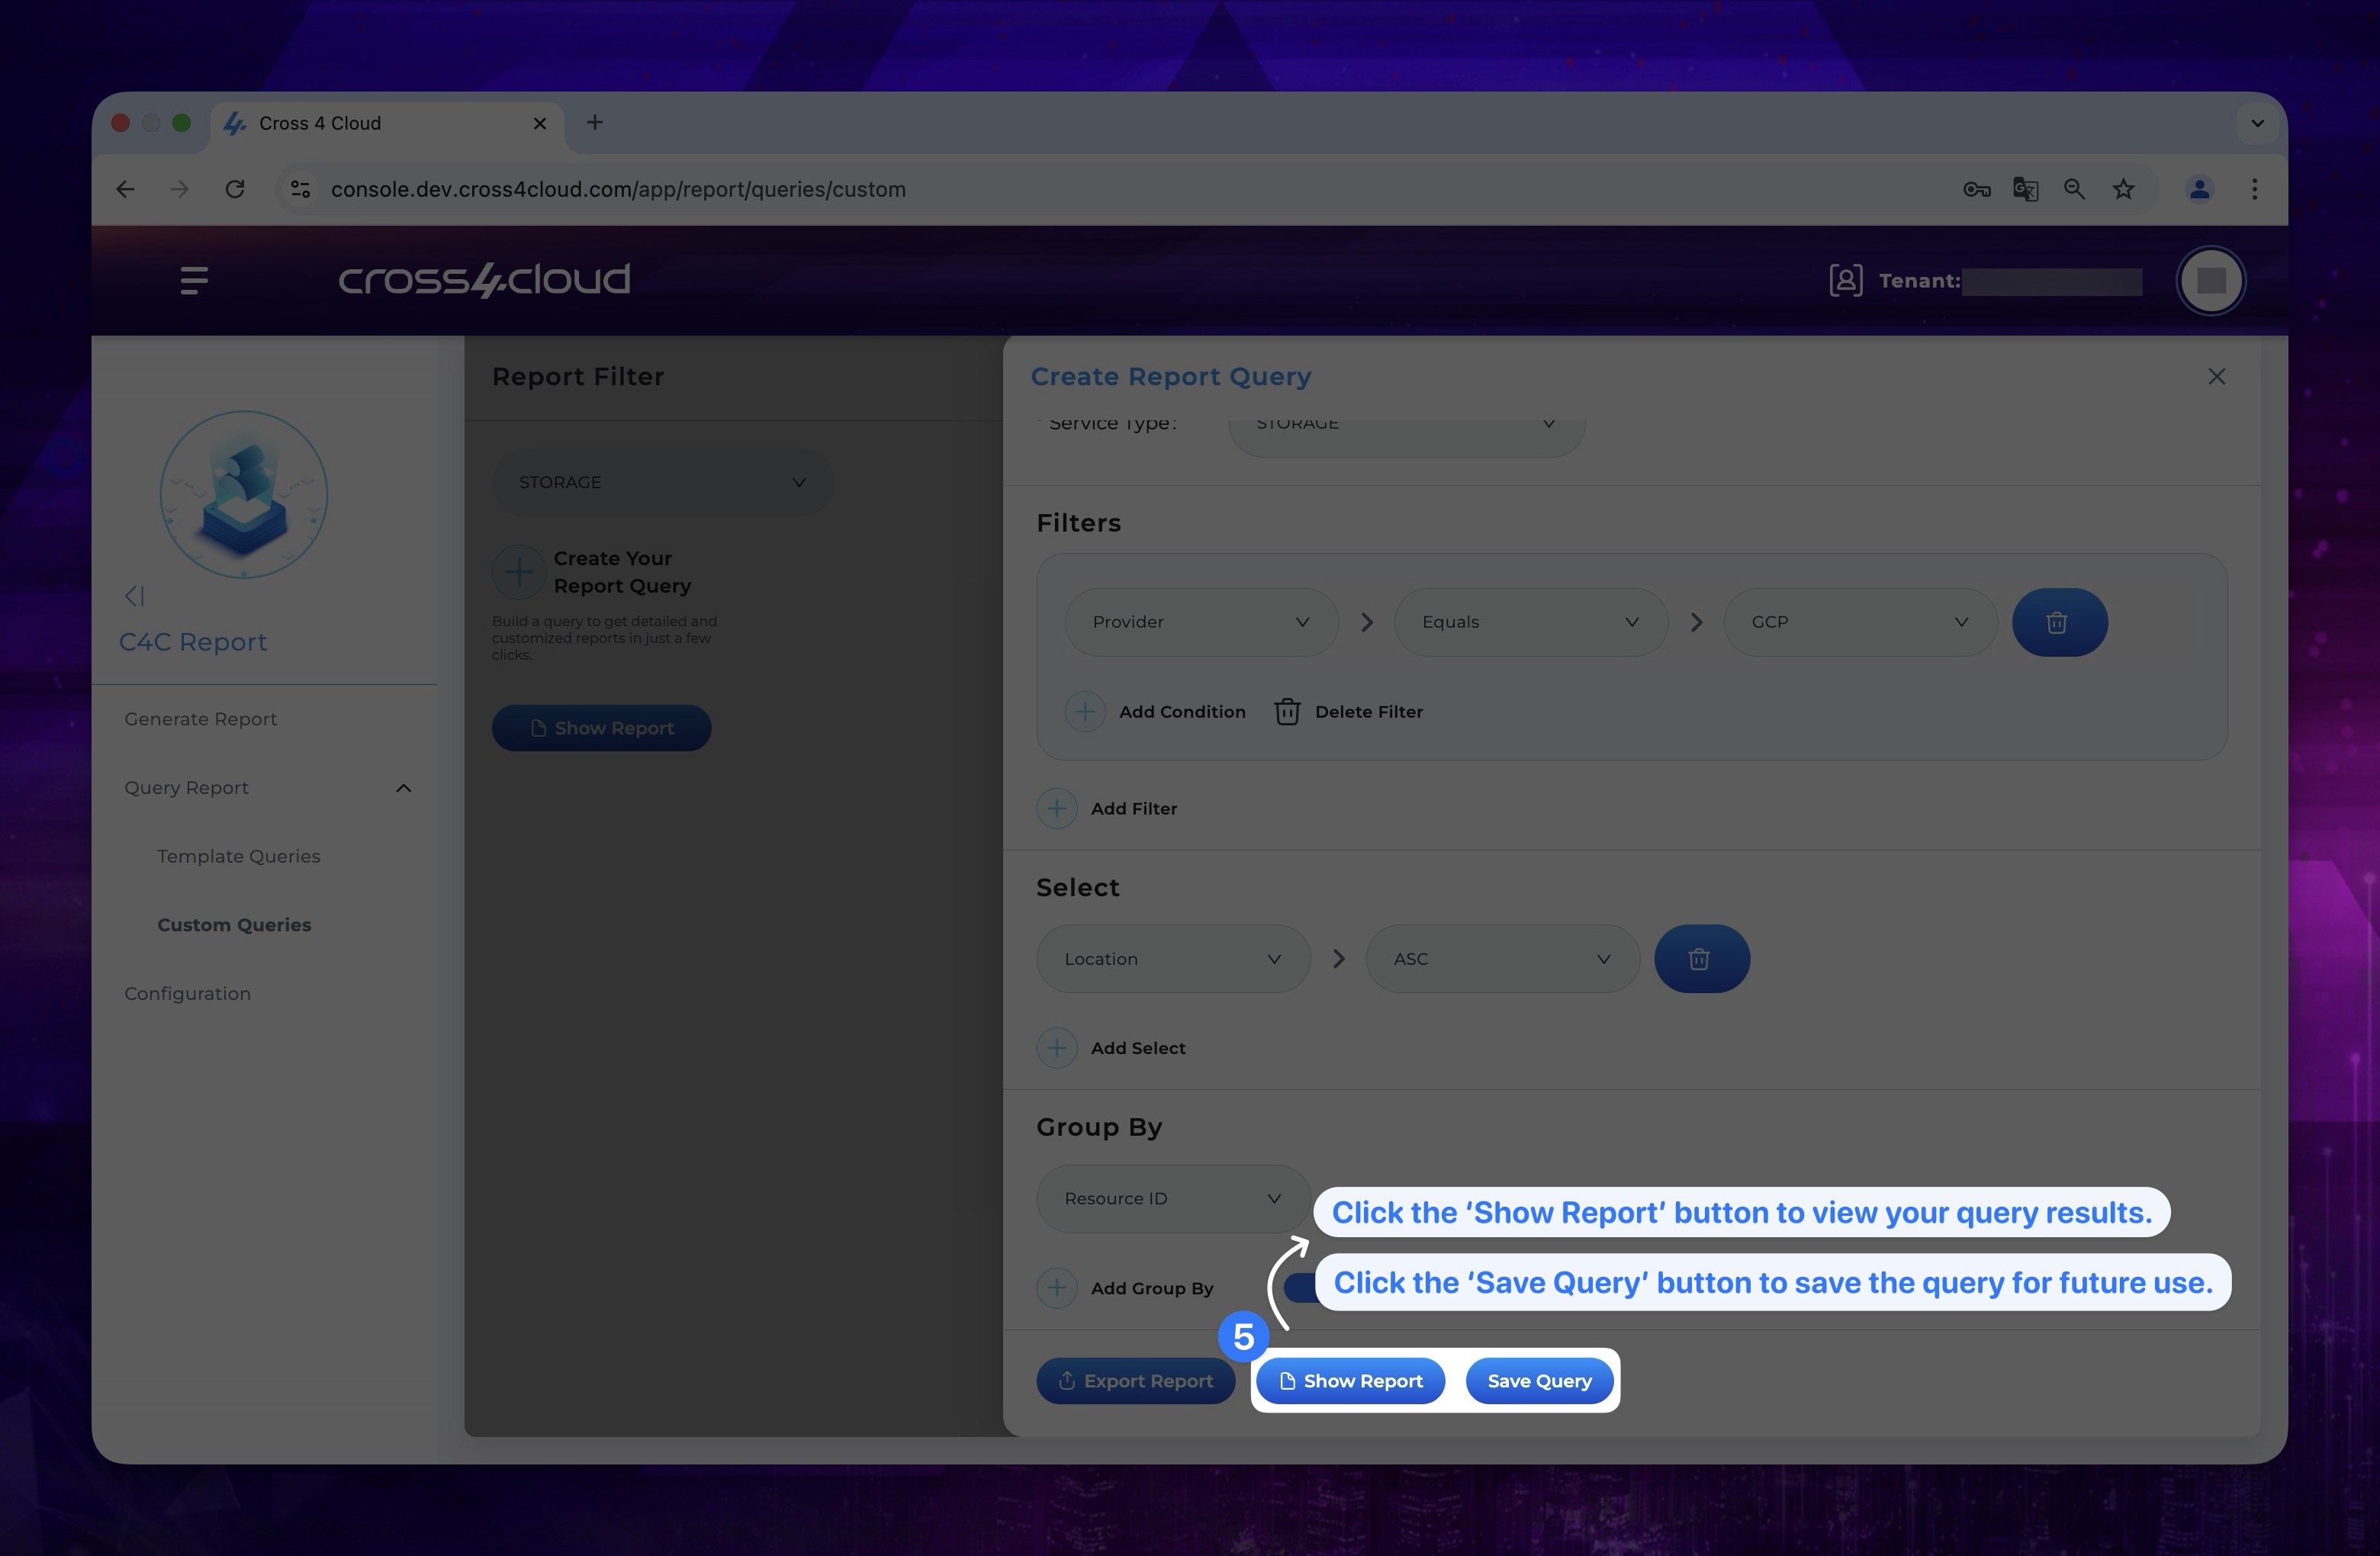Remove the Location select row

[1701, 959]
